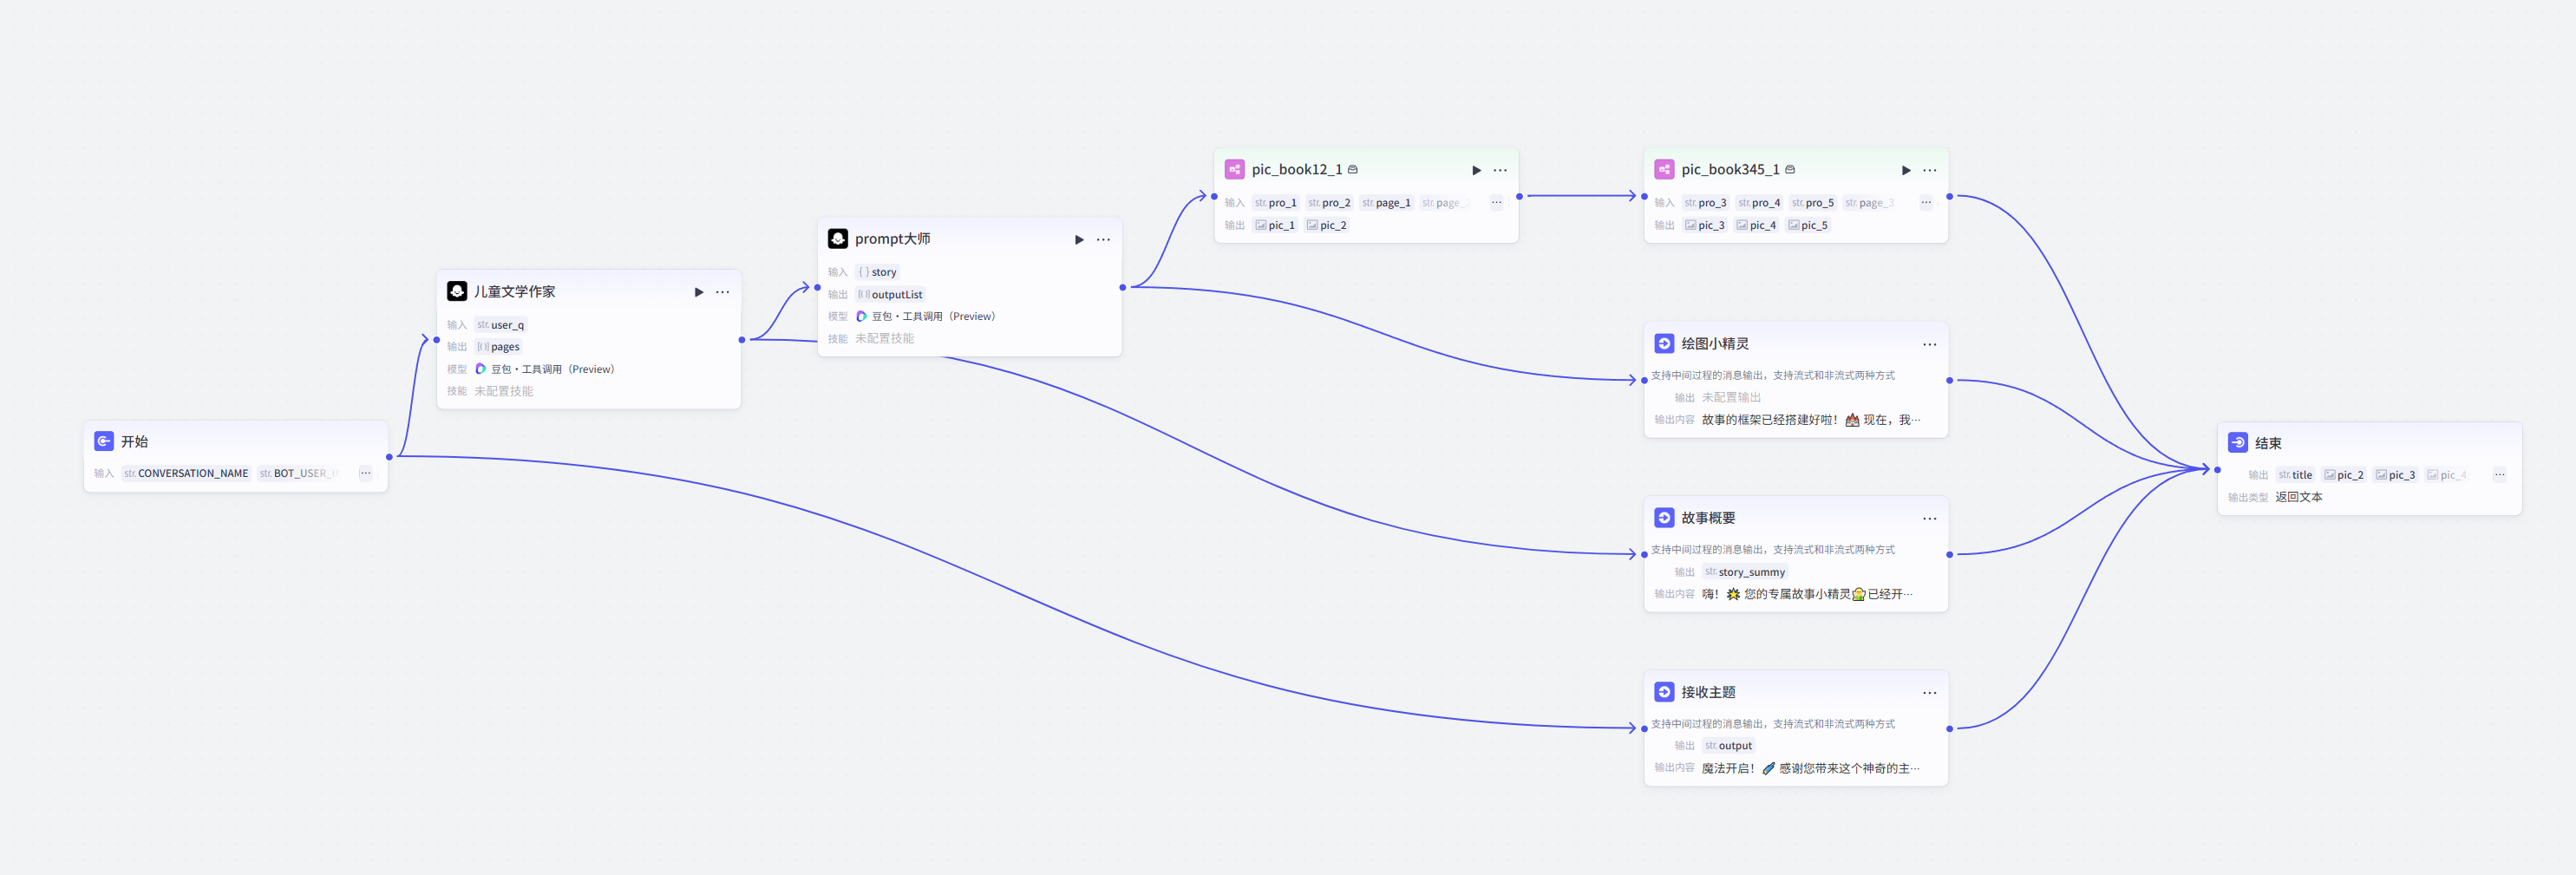Click the pic_book12_1 workflow icon

(1235, 170)
